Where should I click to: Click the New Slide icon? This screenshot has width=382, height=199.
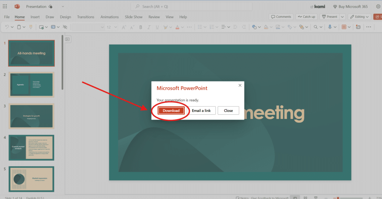coord(41,27)
